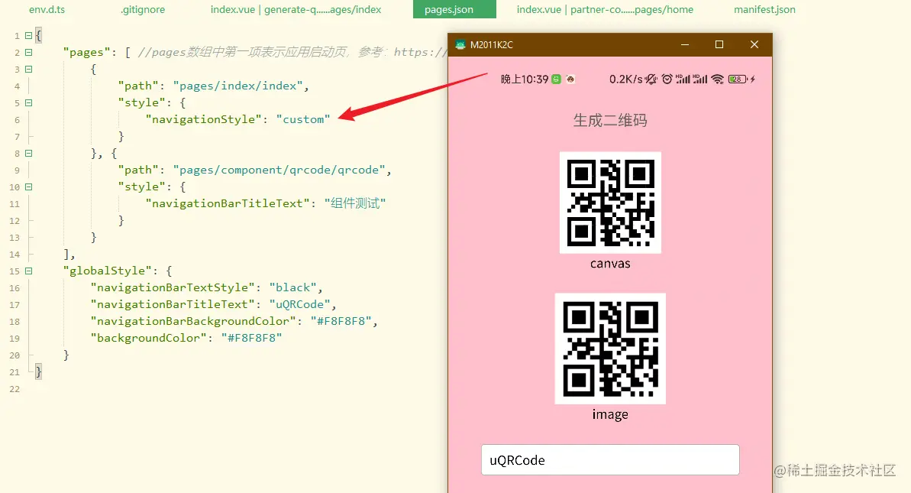Click the "black" value on line 16
The height and width of the screenshot is (493, 911).
point(292,288)
